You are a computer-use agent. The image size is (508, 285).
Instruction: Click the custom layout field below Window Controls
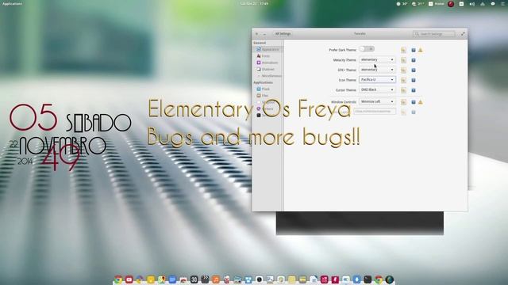375,112
